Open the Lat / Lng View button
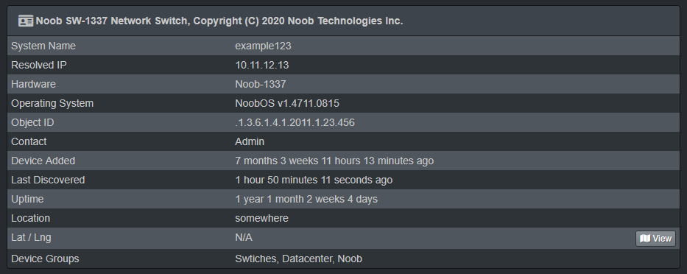 pos(655,239)
